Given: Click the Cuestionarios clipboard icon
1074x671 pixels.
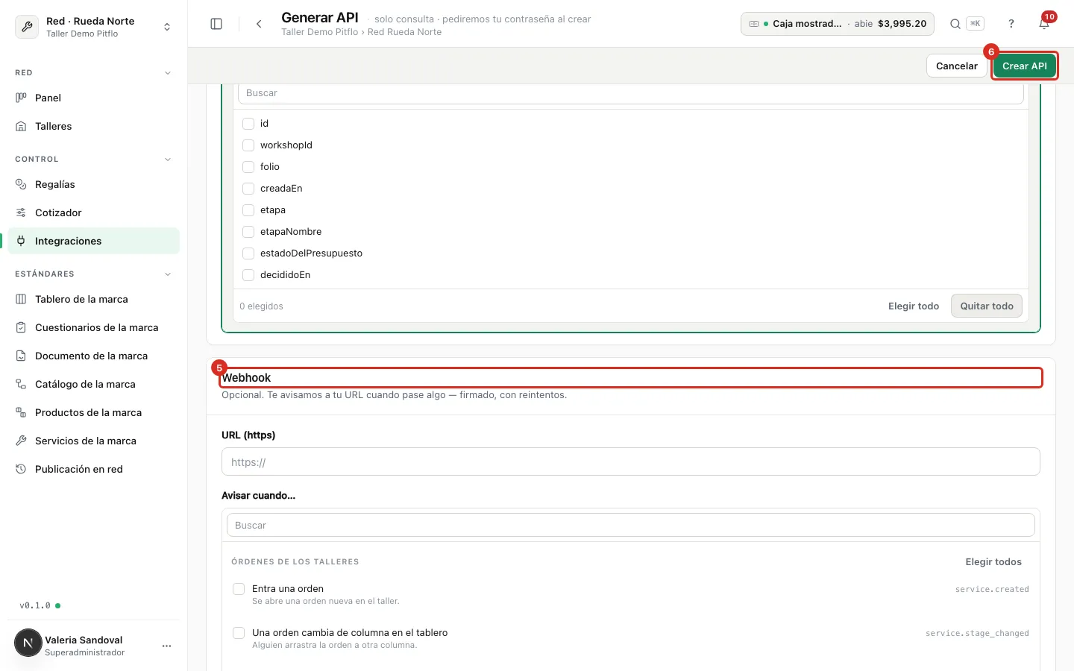Looking at the screenshot, I should [21, 327].
